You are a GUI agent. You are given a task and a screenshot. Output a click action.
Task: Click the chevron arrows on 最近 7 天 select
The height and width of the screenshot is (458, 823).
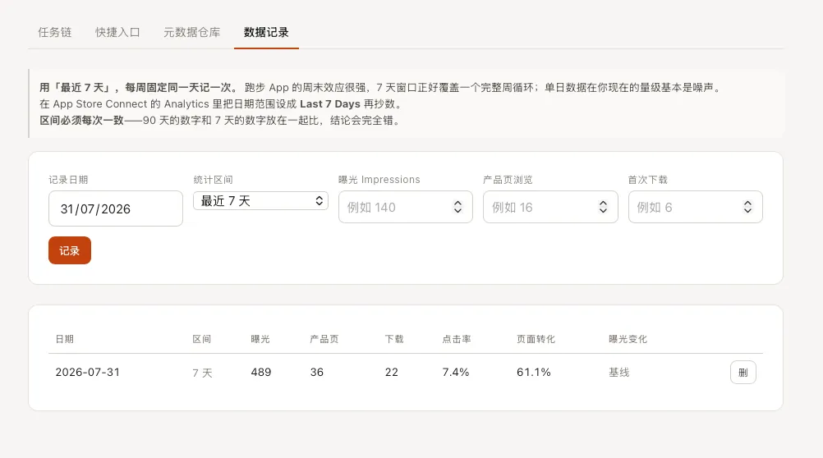pos(320,201)
